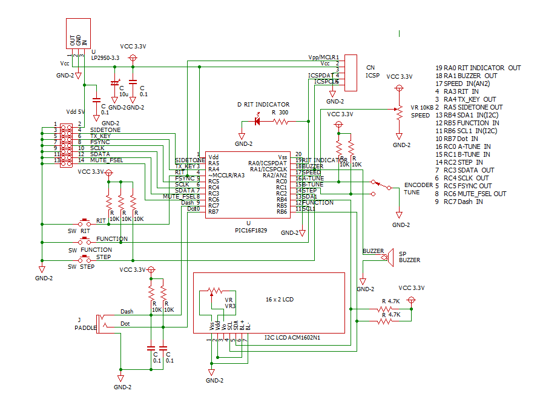Click the '3 RA4 TX_KEY OUT' line
Screen dimensions: 560x408
tap(466, 99)
